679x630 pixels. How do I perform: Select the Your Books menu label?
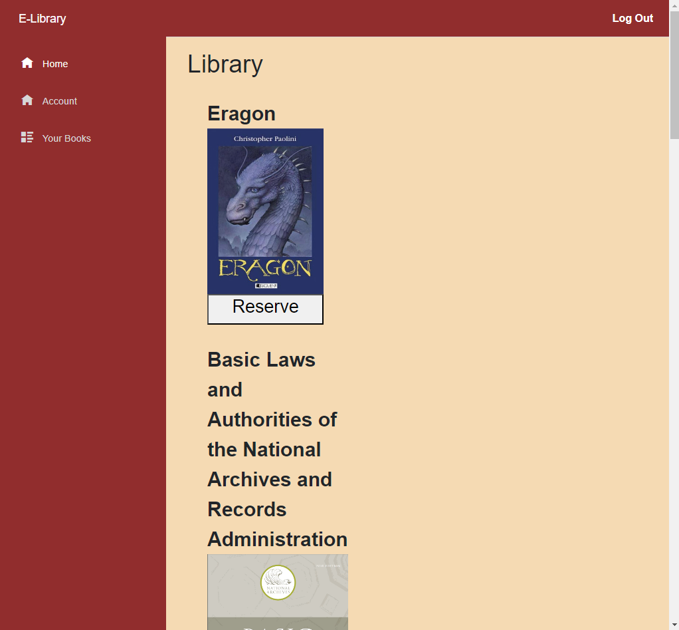tap(66, 138)
